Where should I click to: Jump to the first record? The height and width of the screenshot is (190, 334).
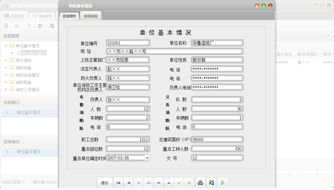click(x=118, y=182)
